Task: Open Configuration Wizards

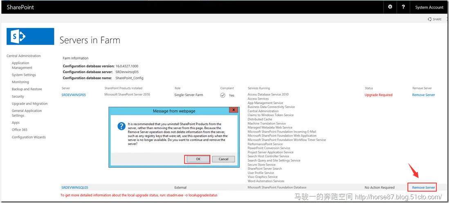Action: tap(29, 137)
